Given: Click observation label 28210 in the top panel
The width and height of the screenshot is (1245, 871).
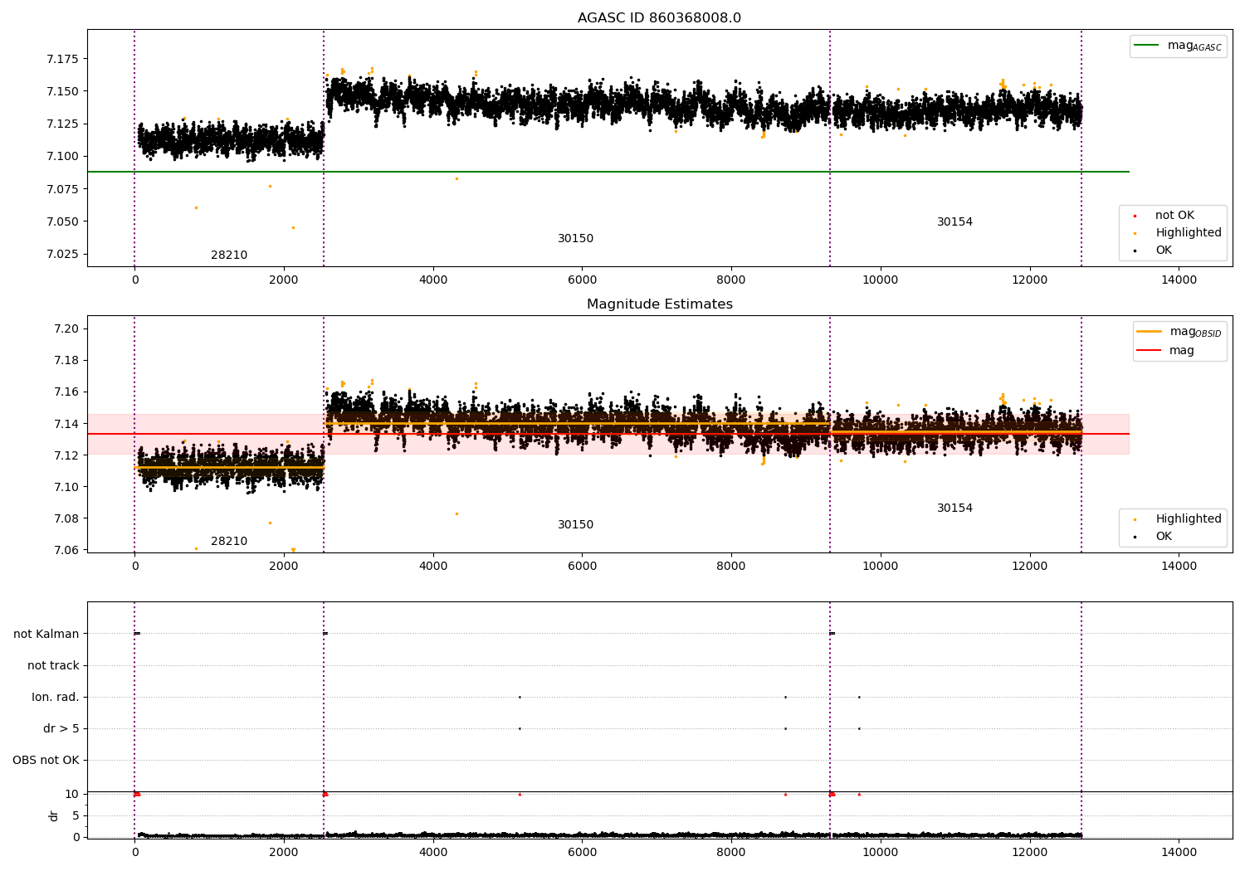Looking at the screenshot, I should [229, 255].
